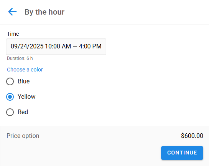This screenshot has width=209, height=166.
Task: Click the 'AM' part of start time
Action: click(66, 46)
